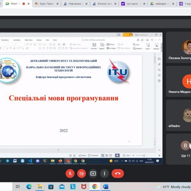
Task: Click fit slide to window icon
Action: (124, 155)
